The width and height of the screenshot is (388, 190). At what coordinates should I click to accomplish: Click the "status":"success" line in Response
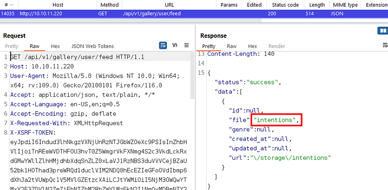click(x=248, y=82)
